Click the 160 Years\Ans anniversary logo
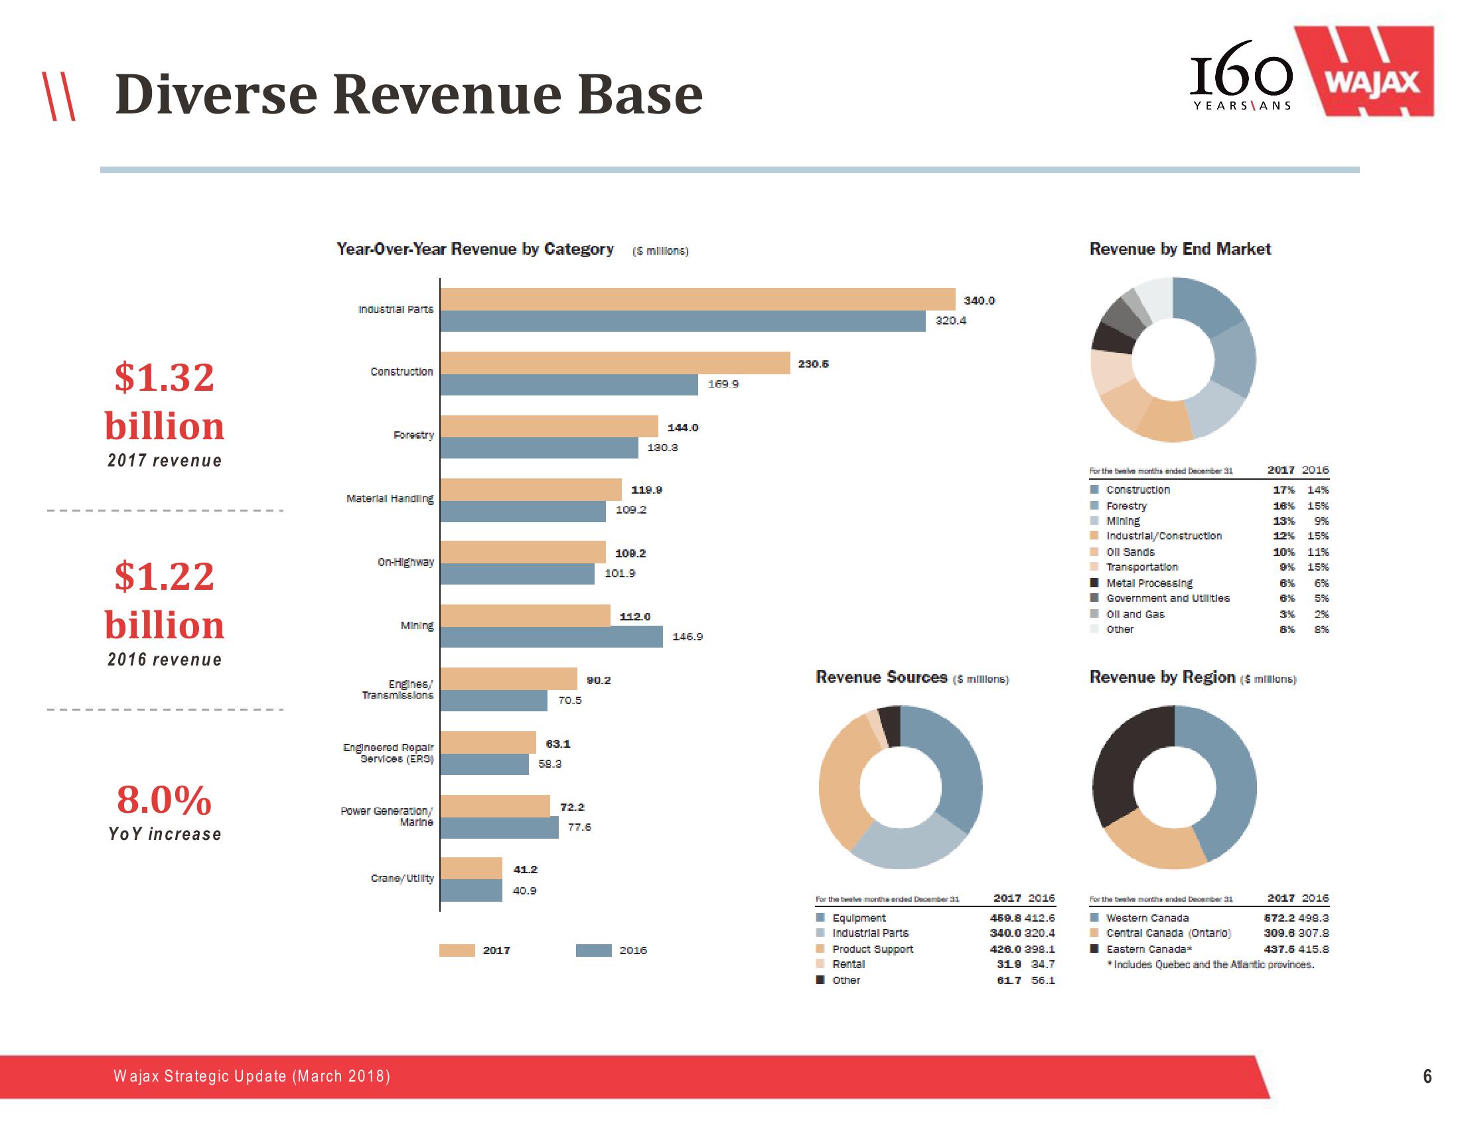The image size is (1460, 1128). (1242, 76)
